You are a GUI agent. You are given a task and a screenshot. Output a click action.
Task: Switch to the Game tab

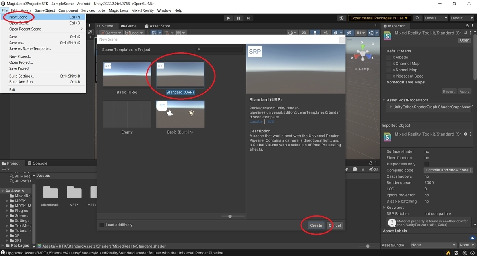tap(128, 26)
